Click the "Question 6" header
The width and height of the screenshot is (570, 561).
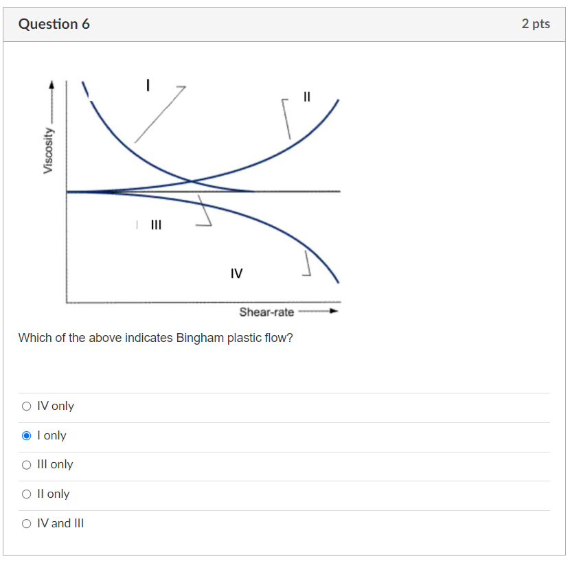56,23
